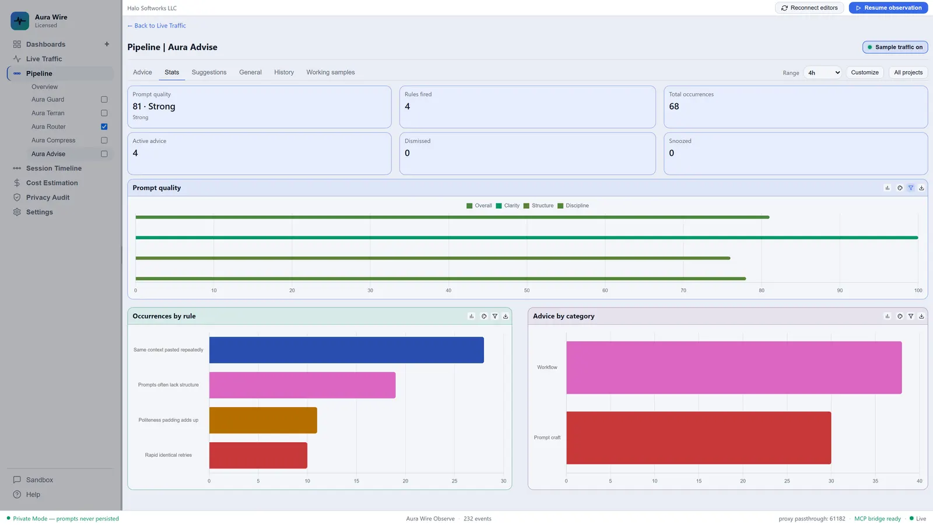Add a new dashboard with plus icon
The width and height of the screenshot is (933, 525).
107,44
